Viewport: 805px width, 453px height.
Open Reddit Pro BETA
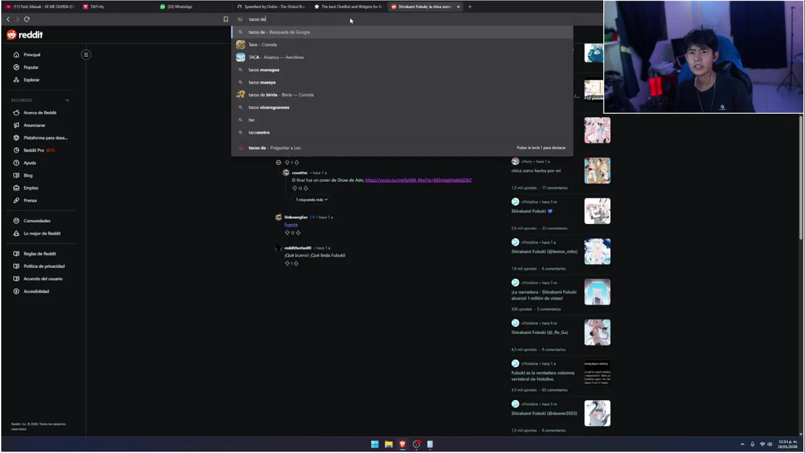click(x=39, y=150)
